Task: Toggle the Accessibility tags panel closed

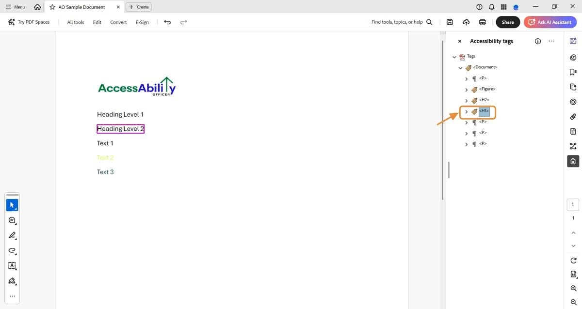Action: 459,41
